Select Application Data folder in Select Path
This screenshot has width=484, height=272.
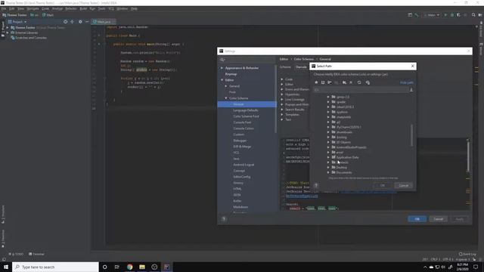[347, 157]
